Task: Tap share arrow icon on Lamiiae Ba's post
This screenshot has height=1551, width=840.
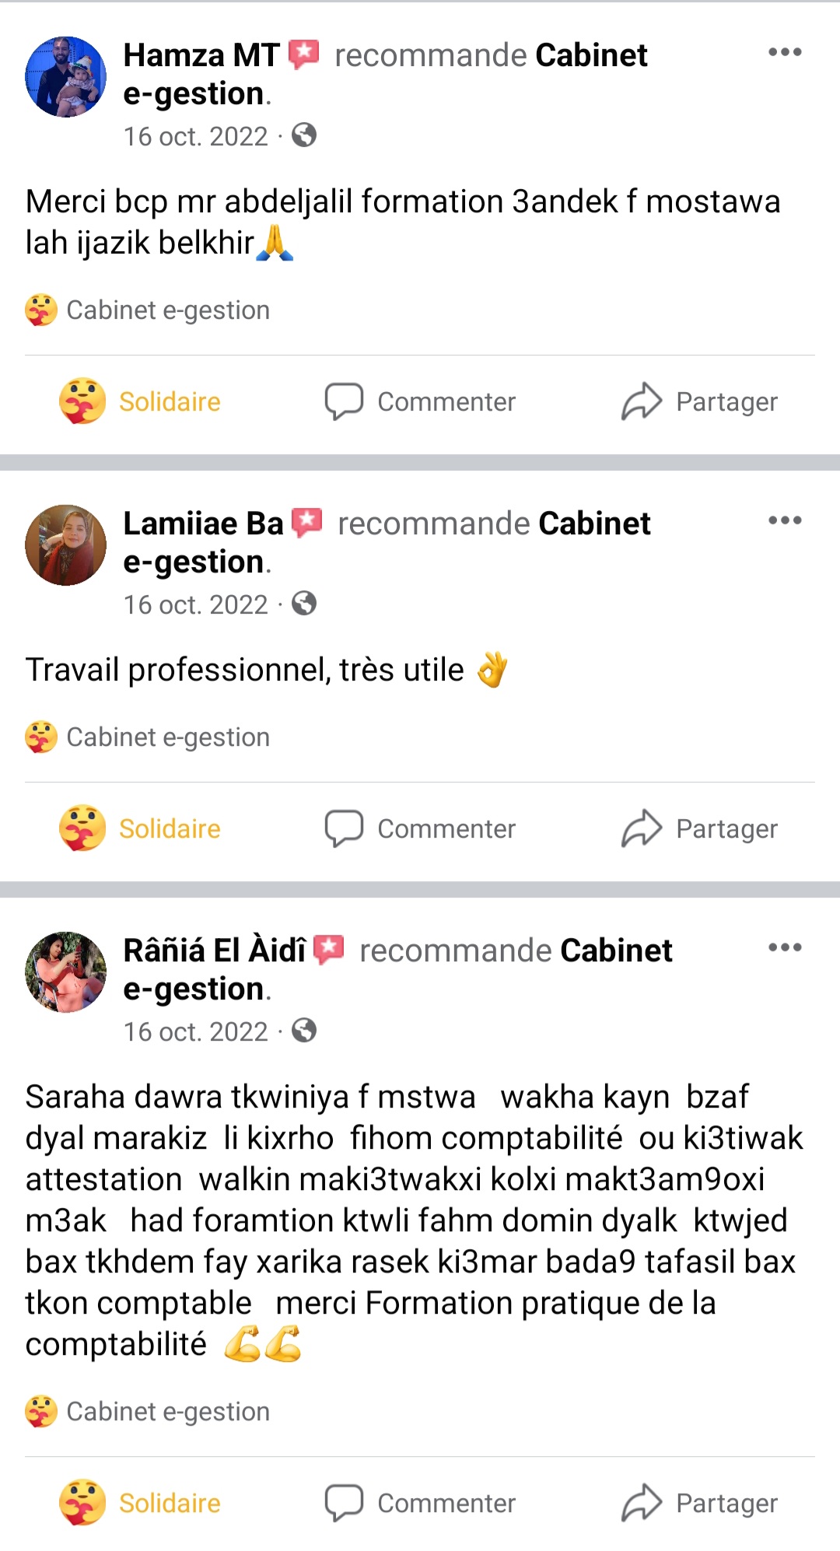Action: click(x=642, y=828)
